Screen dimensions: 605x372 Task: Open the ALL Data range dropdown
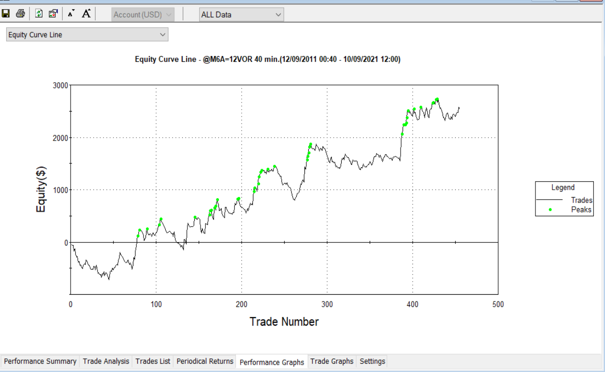[242, 14]
